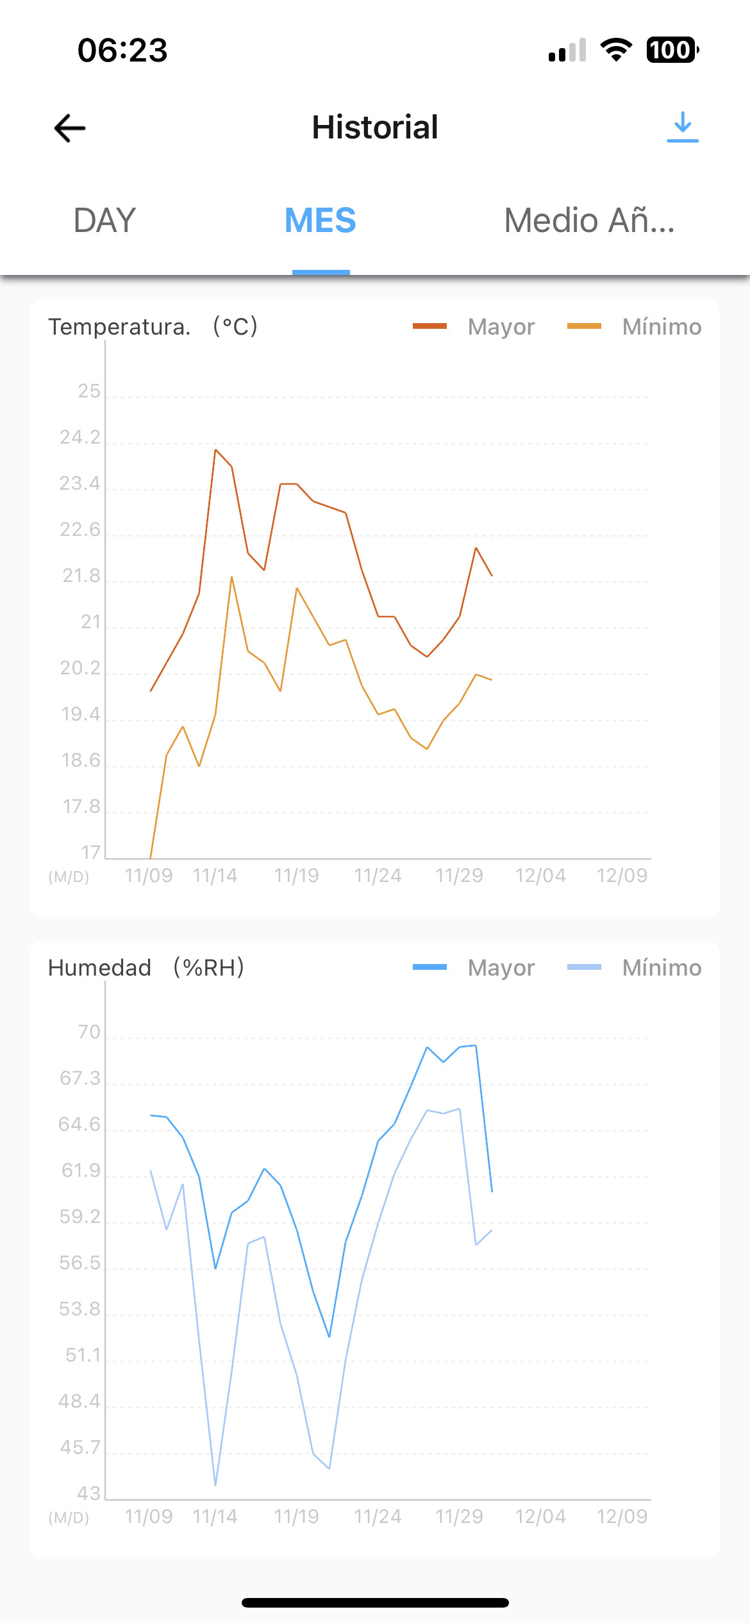
Task: Tap the back arrow icon
Action: [70, 128]
